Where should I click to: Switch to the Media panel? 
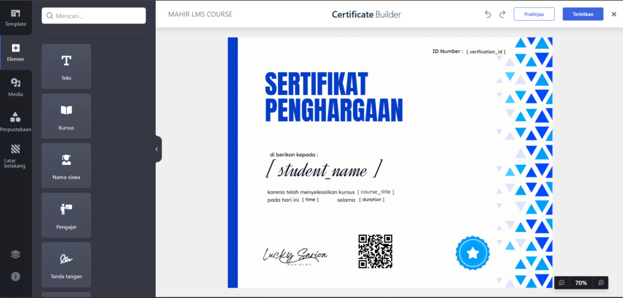click(x=15, y=86)
